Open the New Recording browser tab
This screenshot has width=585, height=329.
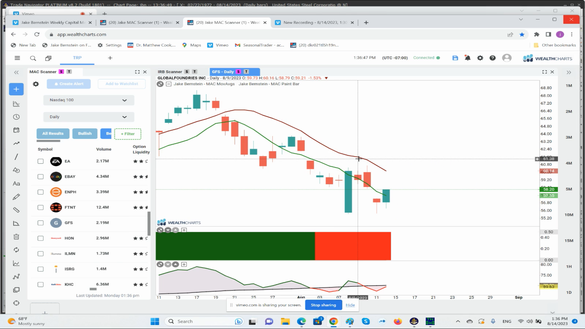pyautogui.click(x=315, y=23)
